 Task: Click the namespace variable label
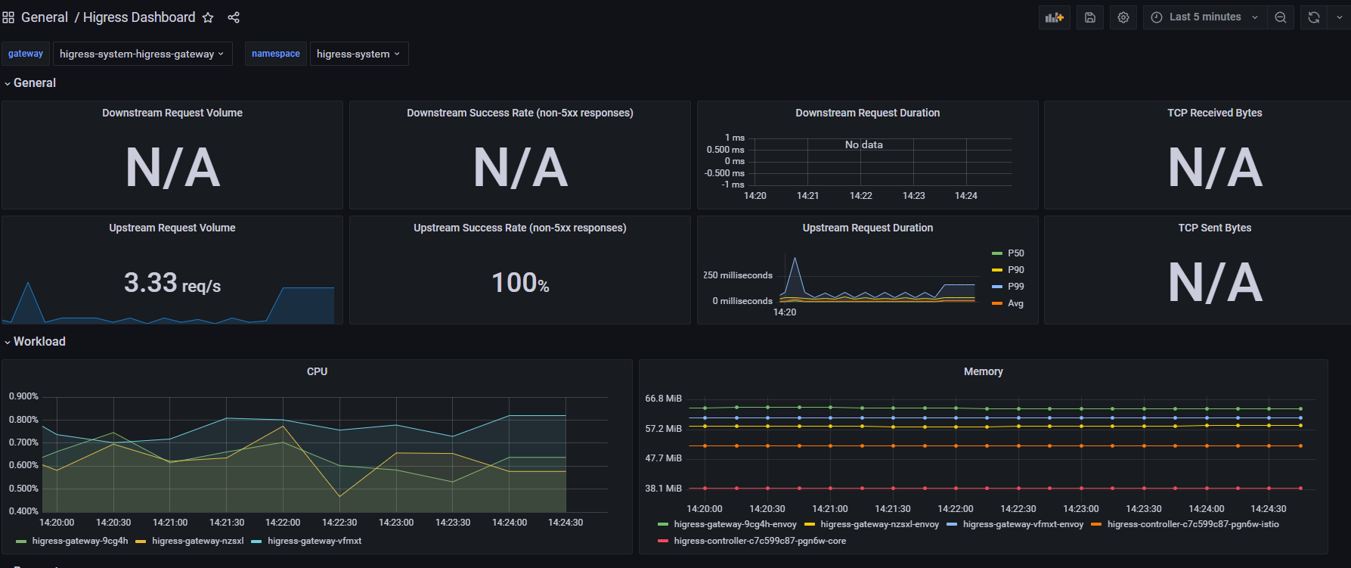(x=275, y=54)
